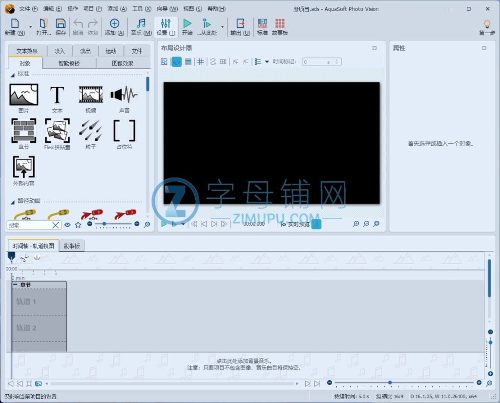
Task: Select the 占位符 placeholder object
Action: pos(125,134)
